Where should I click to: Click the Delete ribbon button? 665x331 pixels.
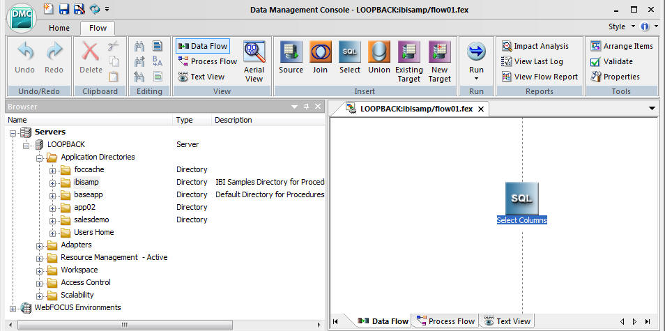91,58
